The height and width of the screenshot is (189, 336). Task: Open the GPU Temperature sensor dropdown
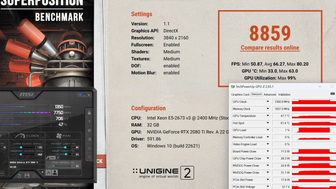click(x=268, y=116)
